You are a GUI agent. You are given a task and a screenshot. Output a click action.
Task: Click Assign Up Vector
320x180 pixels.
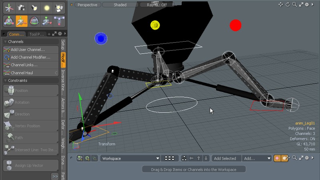(31, 165)
